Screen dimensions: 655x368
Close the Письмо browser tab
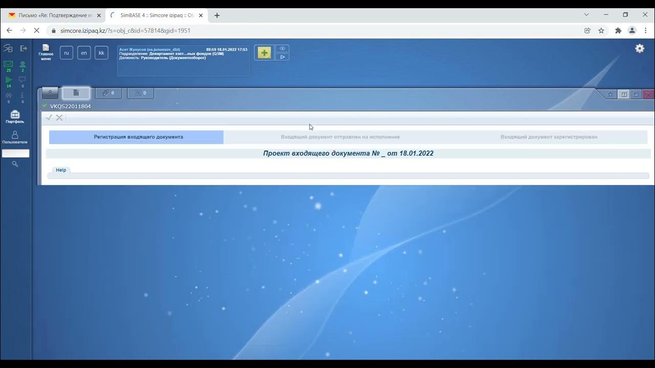click(99, 15)
